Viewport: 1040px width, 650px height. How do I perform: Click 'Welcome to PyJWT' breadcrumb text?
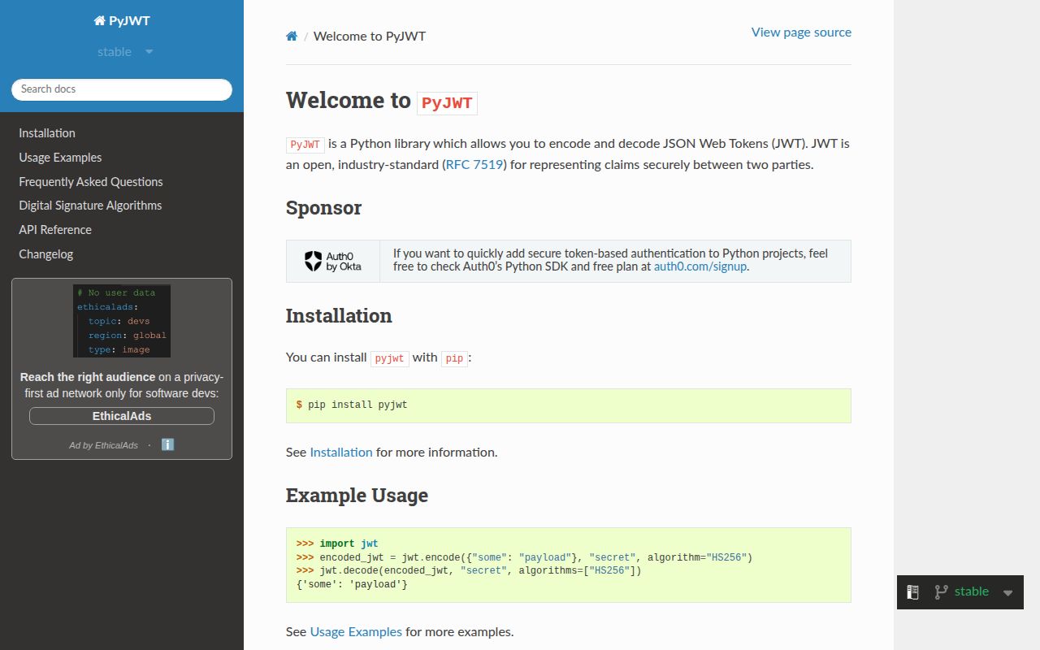(x=370, y=37)
